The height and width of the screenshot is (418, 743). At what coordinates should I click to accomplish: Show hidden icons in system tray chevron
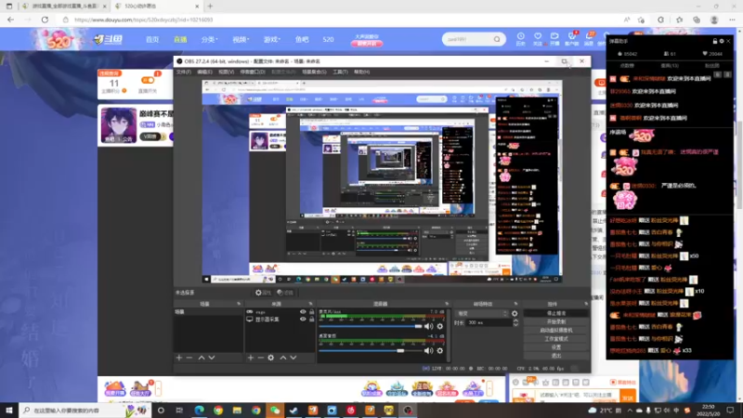tap(630, 411)
